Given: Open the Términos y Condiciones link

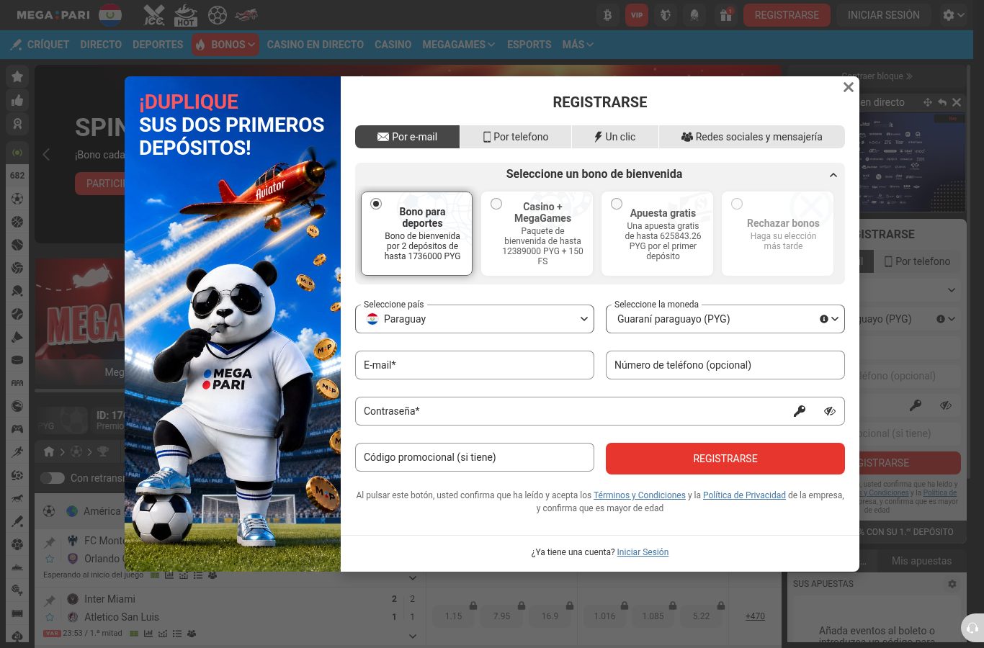Looking at the screenshot, I should 640,495.
